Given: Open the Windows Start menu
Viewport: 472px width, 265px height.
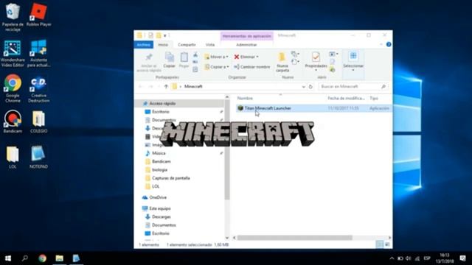Looking at the screenshot, I should (x=8, y=258).
